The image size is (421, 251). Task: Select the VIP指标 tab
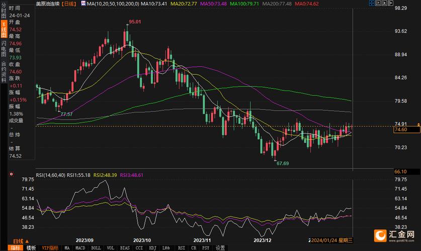[50, 247]
